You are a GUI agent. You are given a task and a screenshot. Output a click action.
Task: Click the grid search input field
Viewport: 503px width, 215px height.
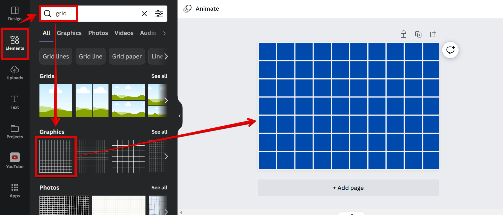point(104,14)
